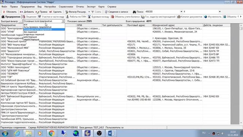Sort by Тип деятельности column header
The image size is (243, 137).
point(114,25)
